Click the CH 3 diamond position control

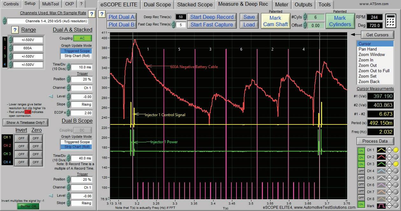390,164
